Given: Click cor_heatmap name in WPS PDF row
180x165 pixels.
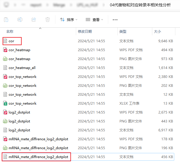Looking at the screenshot, I should (19, 50).
